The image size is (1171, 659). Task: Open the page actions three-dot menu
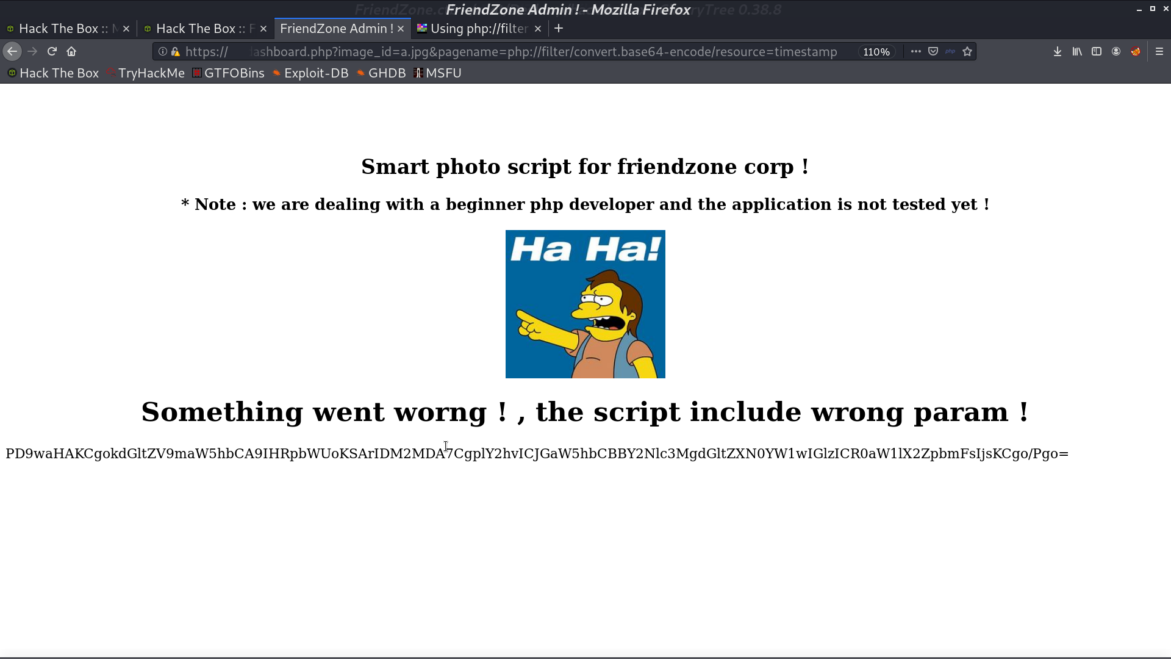coord(915,52)
